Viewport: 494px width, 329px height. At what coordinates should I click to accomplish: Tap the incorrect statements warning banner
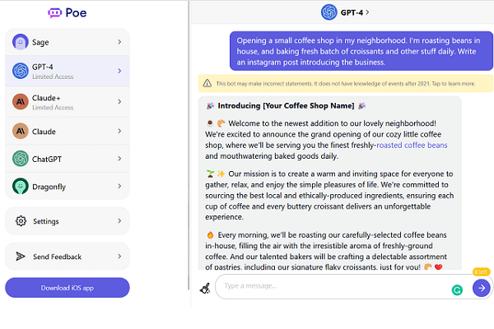[x=345, y=83]
